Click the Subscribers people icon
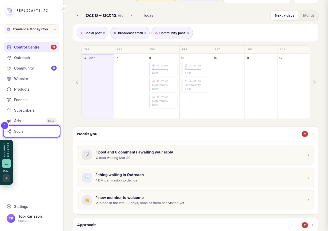328x231 pixels. pos(9,110)
